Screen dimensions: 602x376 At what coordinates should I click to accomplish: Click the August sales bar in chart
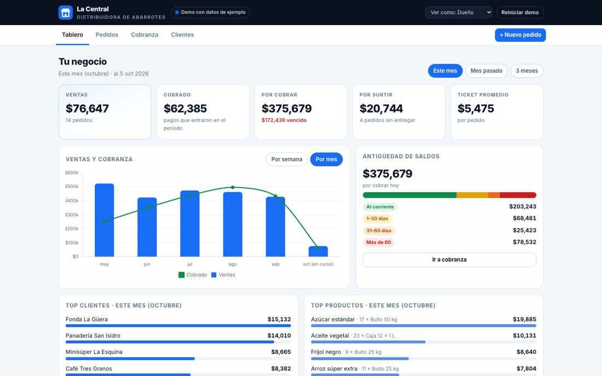coord(233,224)
